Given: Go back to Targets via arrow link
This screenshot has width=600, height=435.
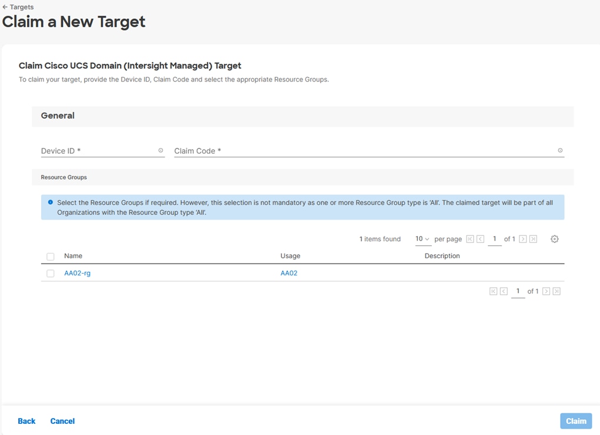Looking at the screenshot, I should click(18, 7).
